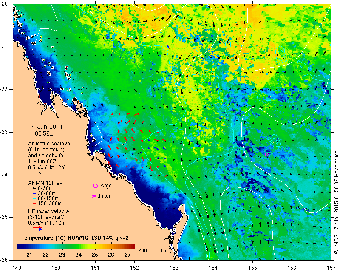
Task: Click the longitude axis label 149
Action: (17, 268)
